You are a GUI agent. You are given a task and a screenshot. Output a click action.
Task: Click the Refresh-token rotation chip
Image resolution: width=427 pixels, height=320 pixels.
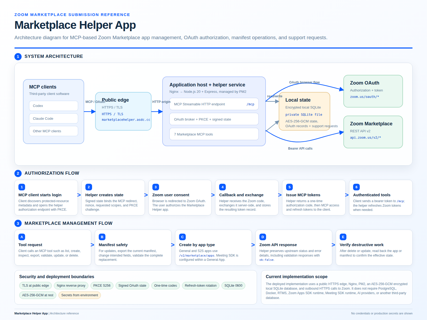click(201, 286)
